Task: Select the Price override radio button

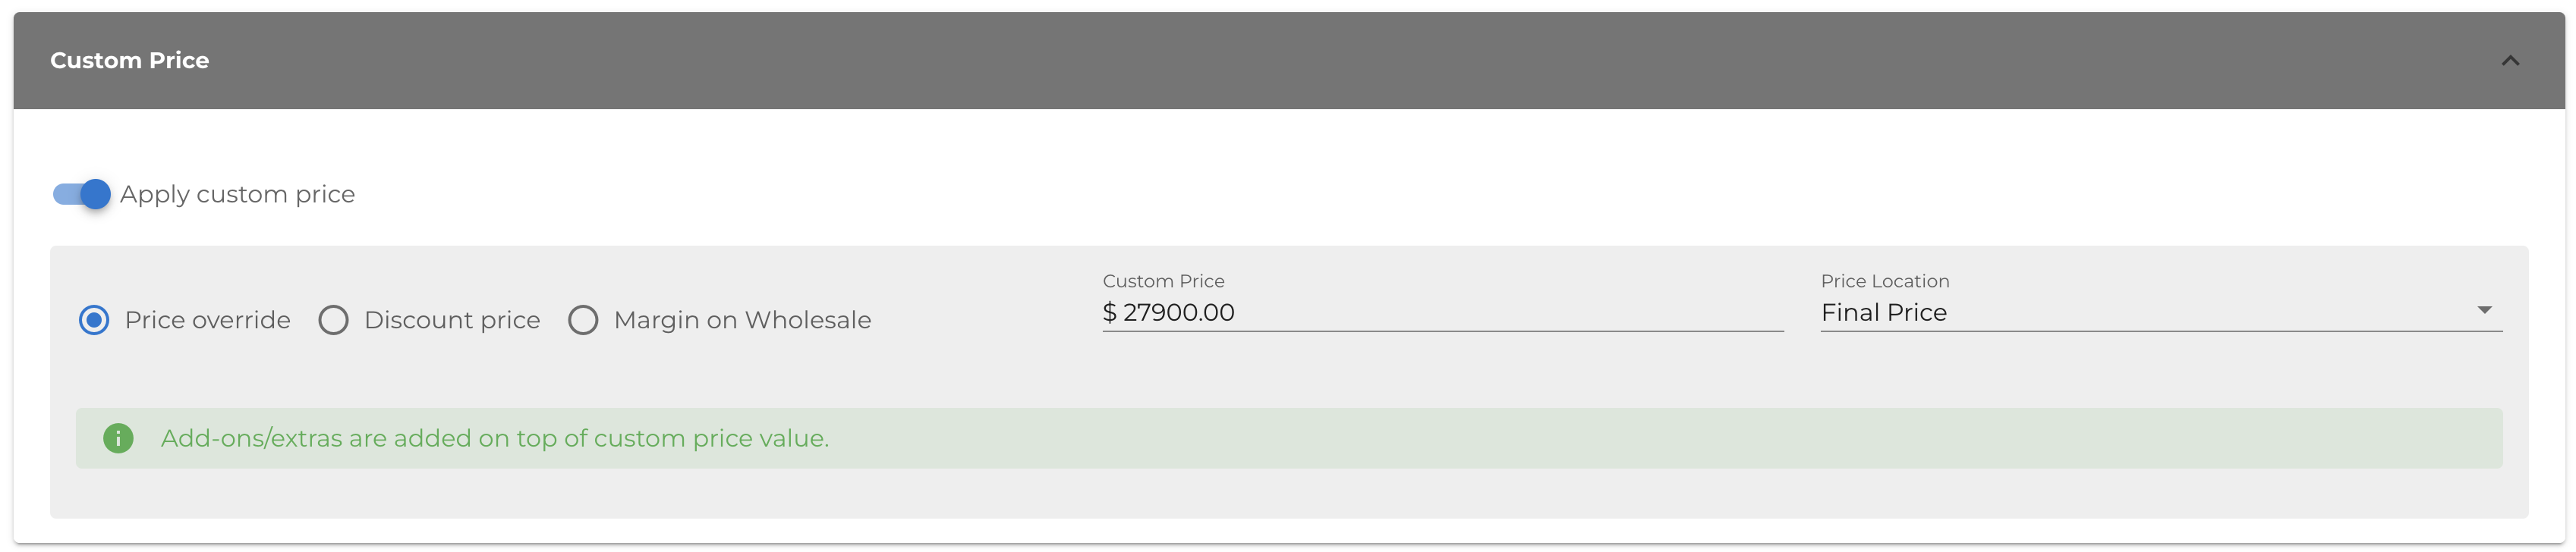Action: 94,321
